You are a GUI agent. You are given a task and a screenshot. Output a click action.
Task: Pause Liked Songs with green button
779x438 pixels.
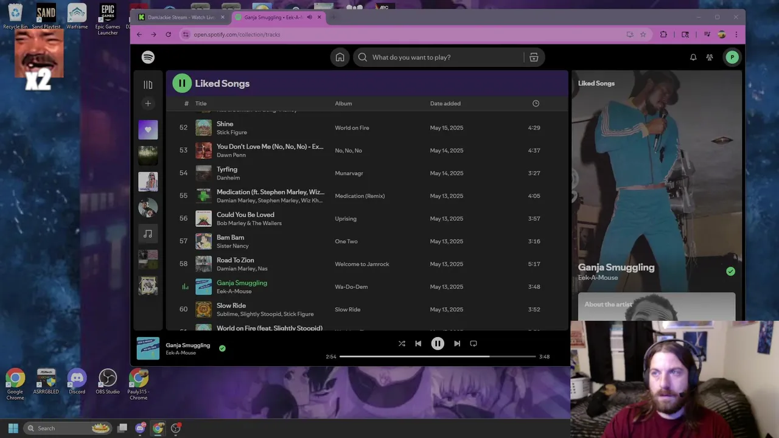point(182,83)
